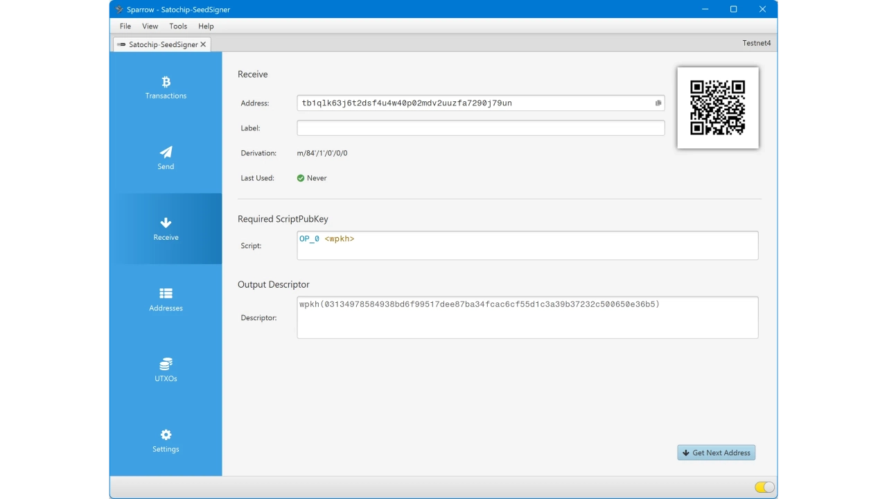
Task: Copy the receive address with clipboard icon
Action: click(x=658, y=103)
